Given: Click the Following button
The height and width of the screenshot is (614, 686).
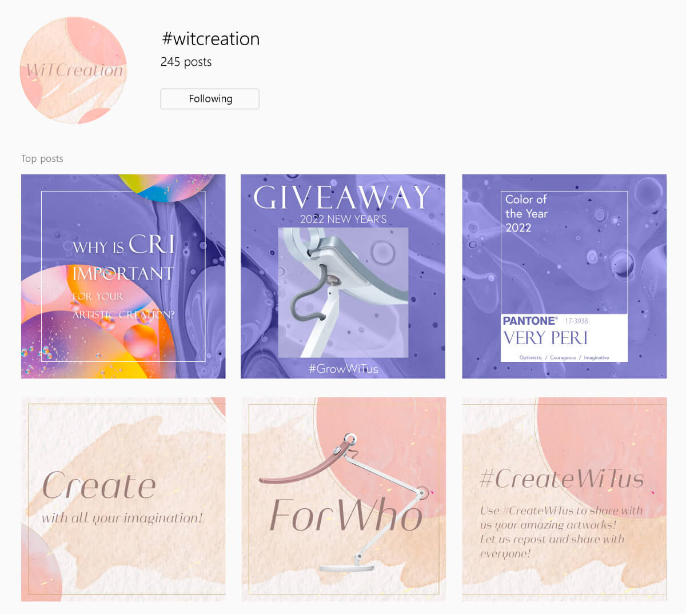Looking at the screenshot, I should (x=210, y=99).
